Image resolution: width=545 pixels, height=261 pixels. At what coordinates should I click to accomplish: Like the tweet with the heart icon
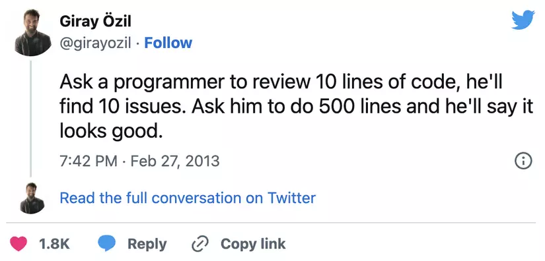[18, 244]
